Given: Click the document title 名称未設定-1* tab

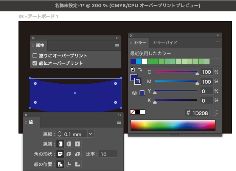Looking at the screenshot, I should point(127,6).
